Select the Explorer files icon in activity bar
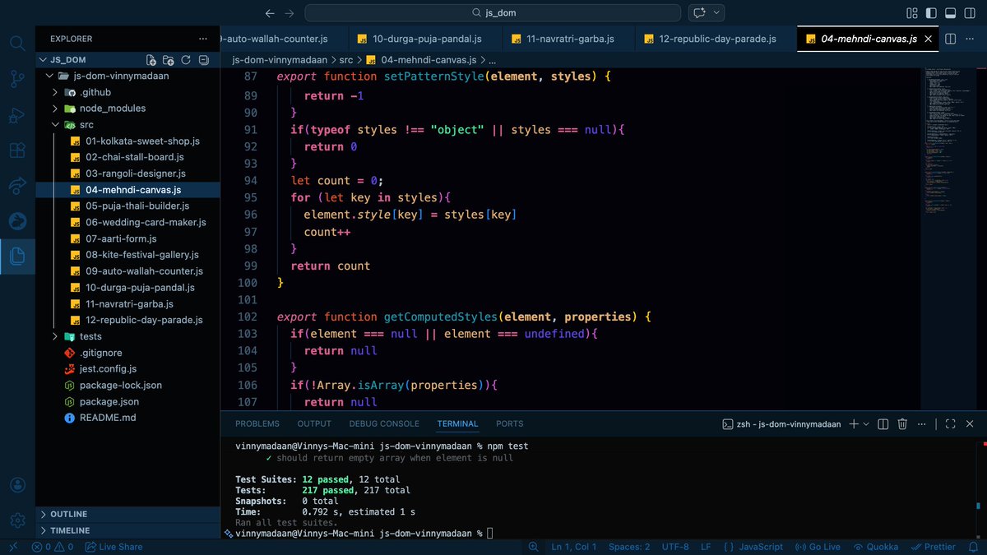The image size is (987, 555). [x=17, y=257]
